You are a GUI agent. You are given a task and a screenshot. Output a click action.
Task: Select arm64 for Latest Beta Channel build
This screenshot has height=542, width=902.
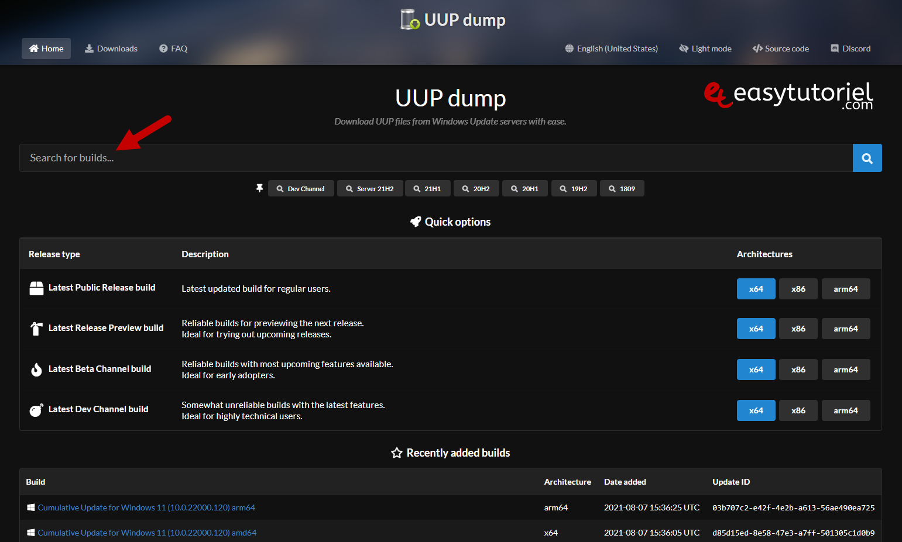(846, 370)
